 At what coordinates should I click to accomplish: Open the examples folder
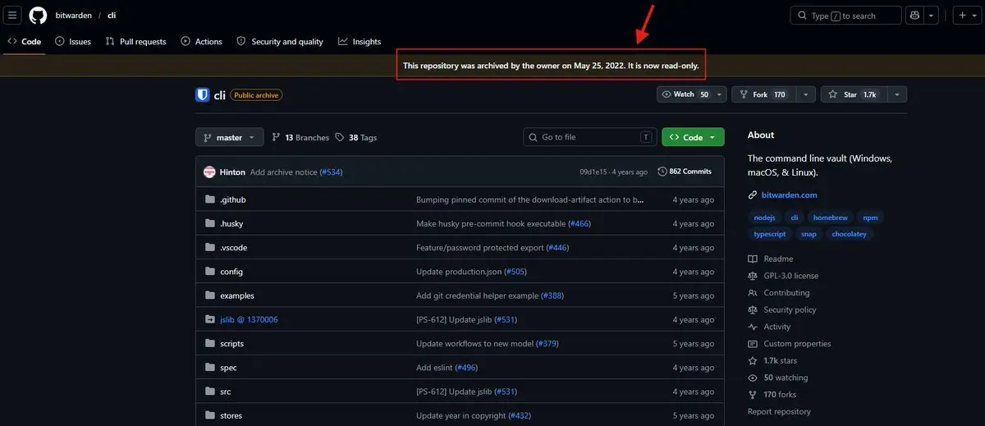pyautogui.click(x=237, y=295)
